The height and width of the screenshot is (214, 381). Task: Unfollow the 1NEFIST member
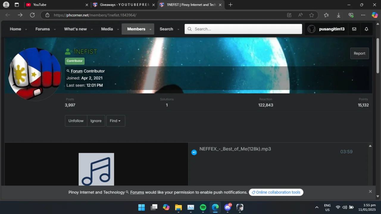[x=76, y=121]
